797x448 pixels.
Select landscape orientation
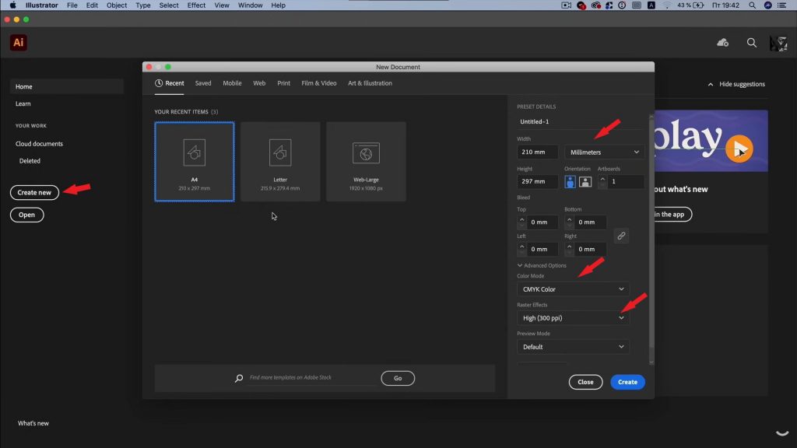point(585,182)
